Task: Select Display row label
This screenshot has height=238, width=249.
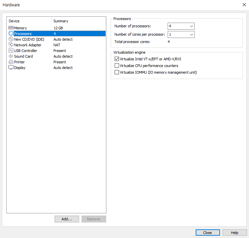Action: click(x=20, y=68)
